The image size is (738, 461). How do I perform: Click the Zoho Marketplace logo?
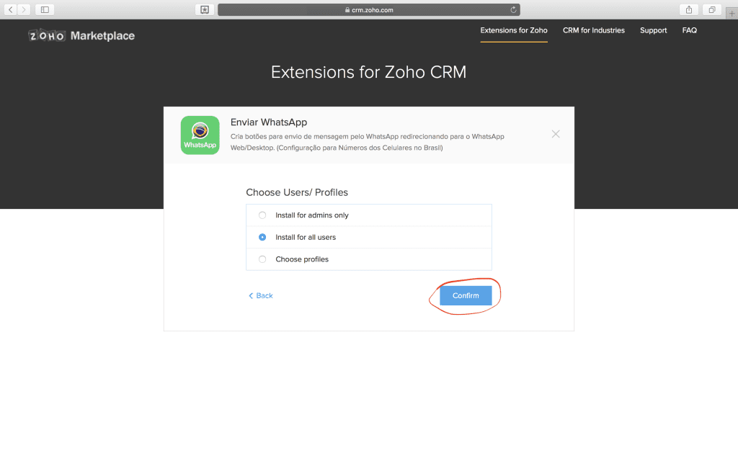click(x=81, y=35)
